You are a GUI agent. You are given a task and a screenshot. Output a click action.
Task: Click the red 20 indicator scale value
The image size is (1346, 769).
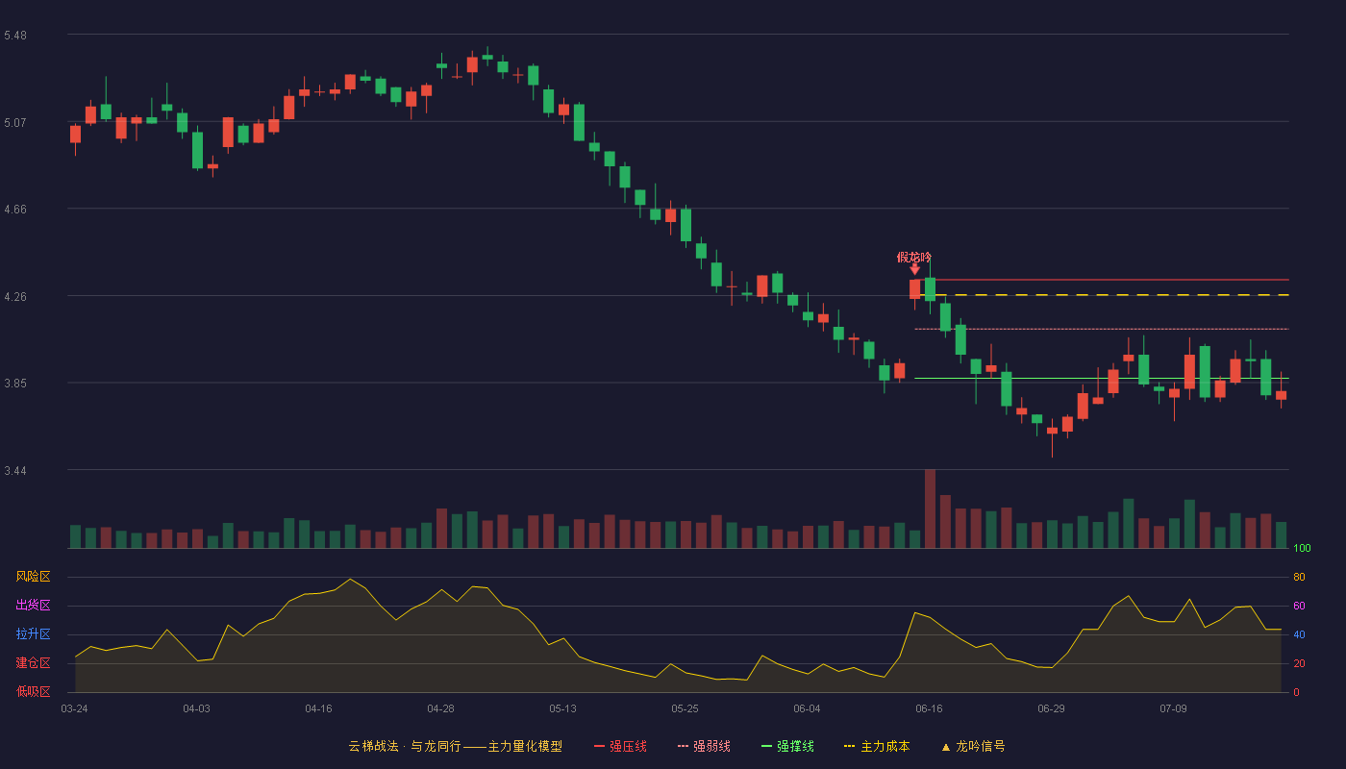tap(1299, 664)
